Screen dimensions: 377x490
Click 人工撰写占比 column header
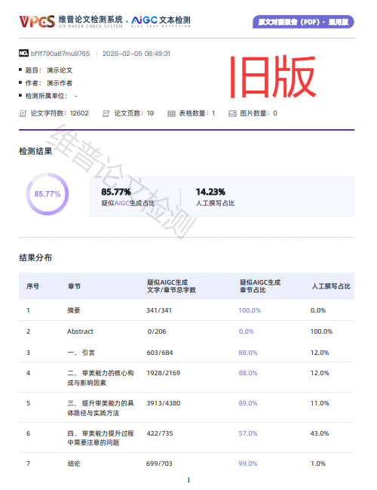point(331,286)
